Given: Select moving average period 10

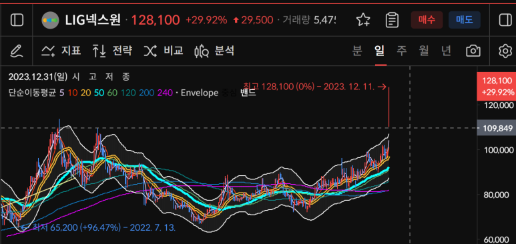Looking at the screenshot, I should point(72,93).
